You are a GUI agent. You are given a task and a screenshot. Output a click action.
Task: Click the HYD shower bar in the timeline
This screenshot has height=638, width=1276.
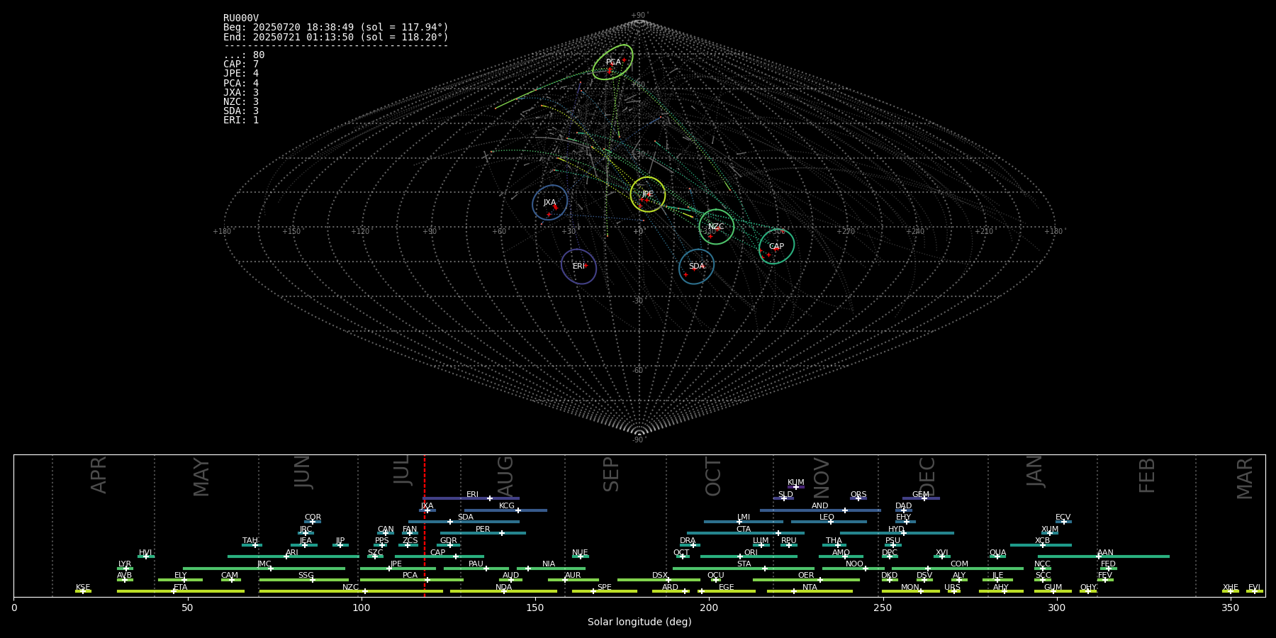coord(897,533)
